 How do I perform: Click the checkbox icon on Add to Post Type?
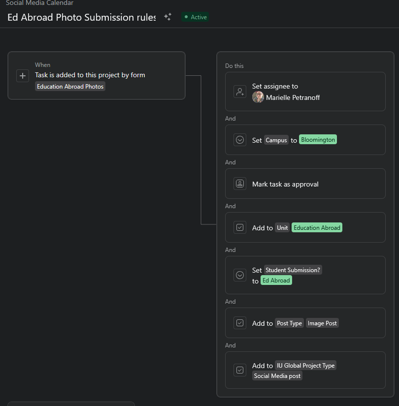point(240,323)
